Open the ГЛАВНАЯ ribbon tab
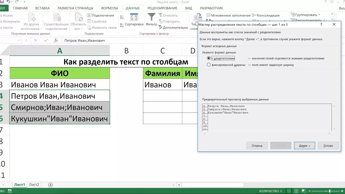 click(x=20, y=8)
